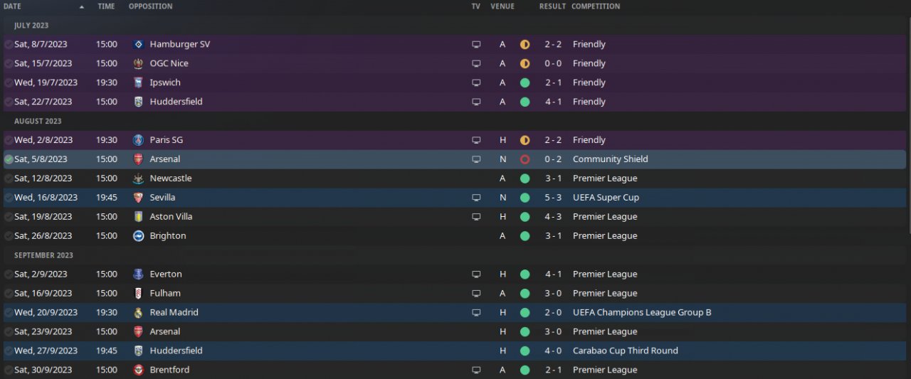Click the Brentford club badge
This screenshot has width=911, height=379.
138,370
